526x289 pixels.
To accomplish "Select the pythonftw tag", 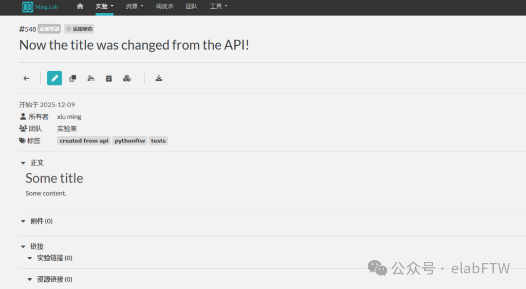I will [x=130, y=140].
